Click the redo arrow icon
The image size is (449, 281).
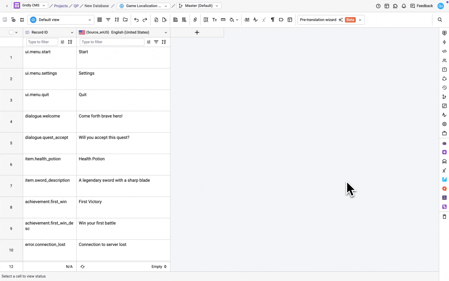pyautogui.click(x=145, y=20)
